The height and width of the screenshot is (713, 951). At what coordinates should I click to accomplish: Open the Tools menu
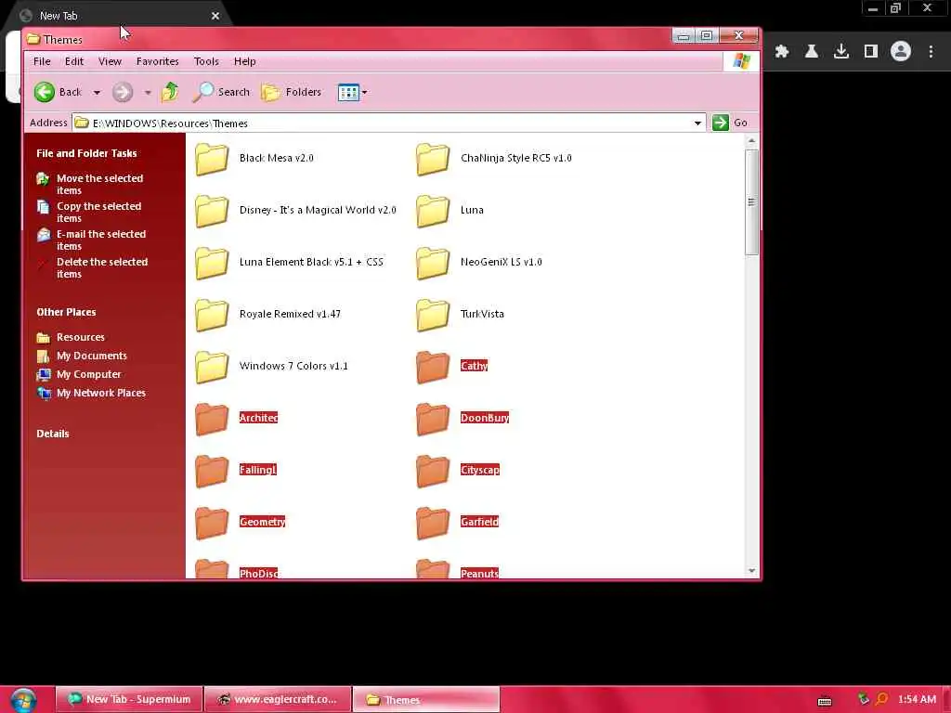(x=206, y=61)
